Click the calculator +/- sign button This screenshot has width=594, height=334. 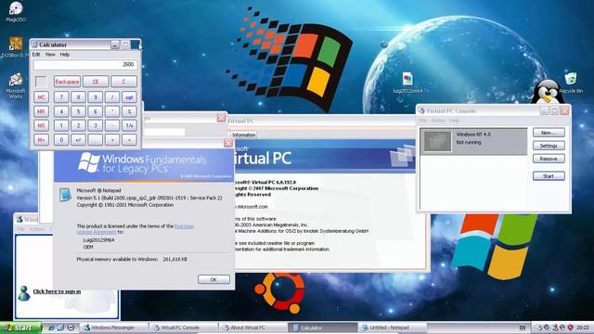(x=78, y=140)
